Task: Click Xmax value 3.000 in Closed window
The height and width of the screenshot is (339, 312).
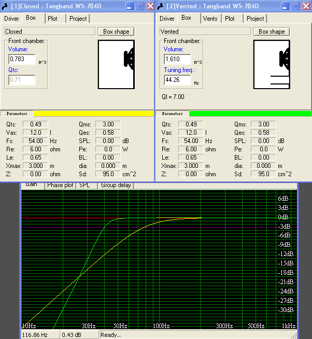Action: pos(35,166)
